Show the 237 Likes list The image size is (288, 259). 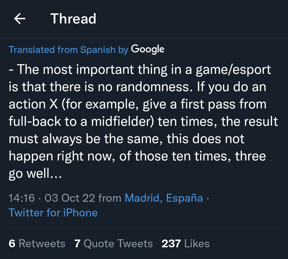click(x=186, y=244)
